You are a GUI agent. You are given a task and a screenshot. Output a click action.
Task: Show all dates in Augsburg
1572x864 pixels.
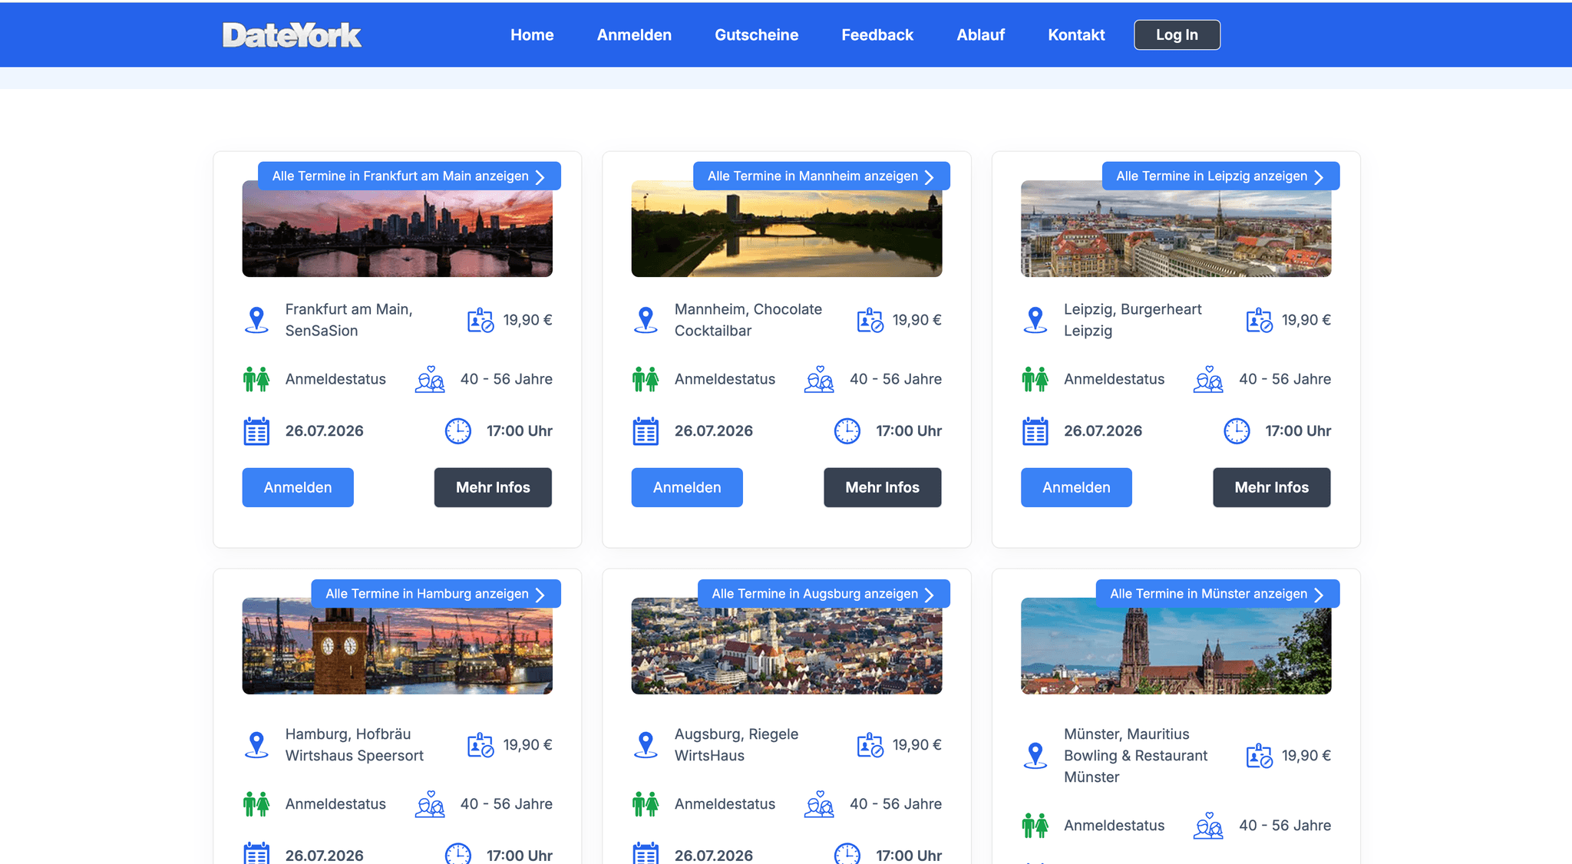pos(824,594)
